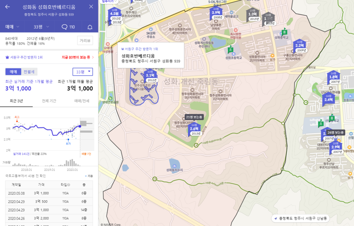Click the grey 1.3억 25평 marker

coord(252,14)
